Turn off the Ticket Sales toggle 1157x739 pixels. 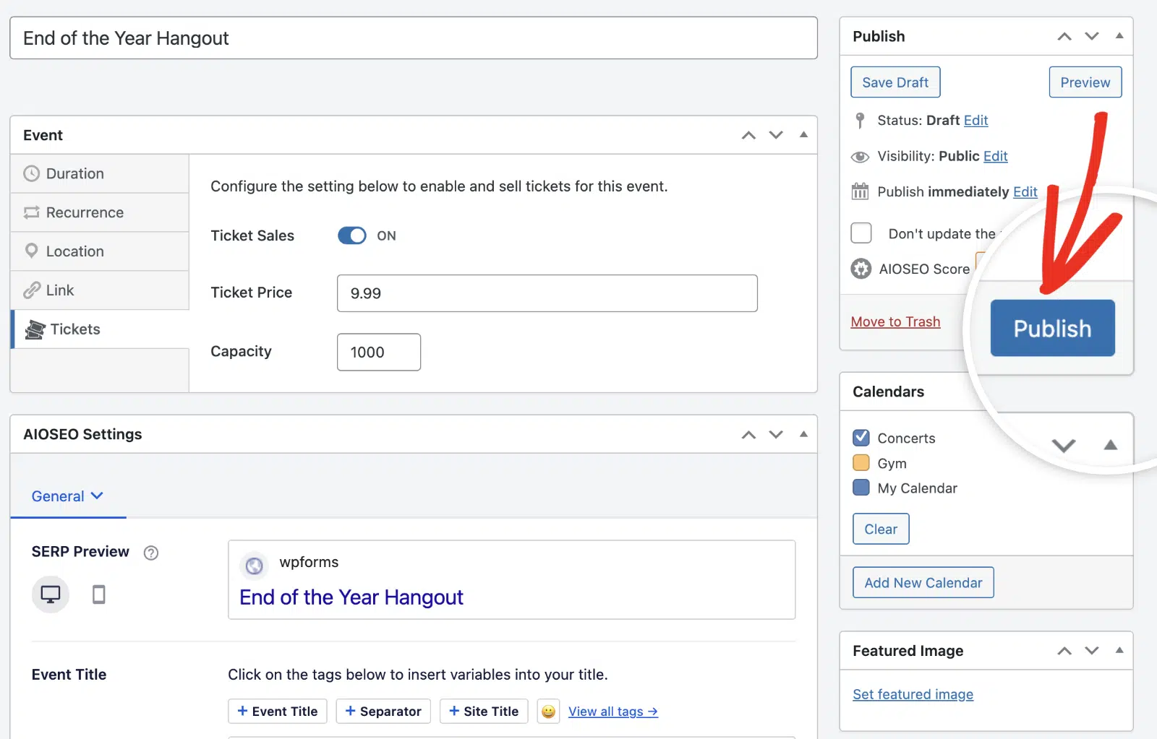tap(352, 235)
